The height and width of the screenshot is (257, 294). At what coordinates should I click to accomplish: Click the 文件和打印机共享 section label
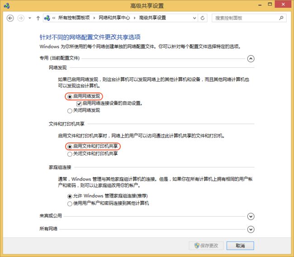(66, 124)
